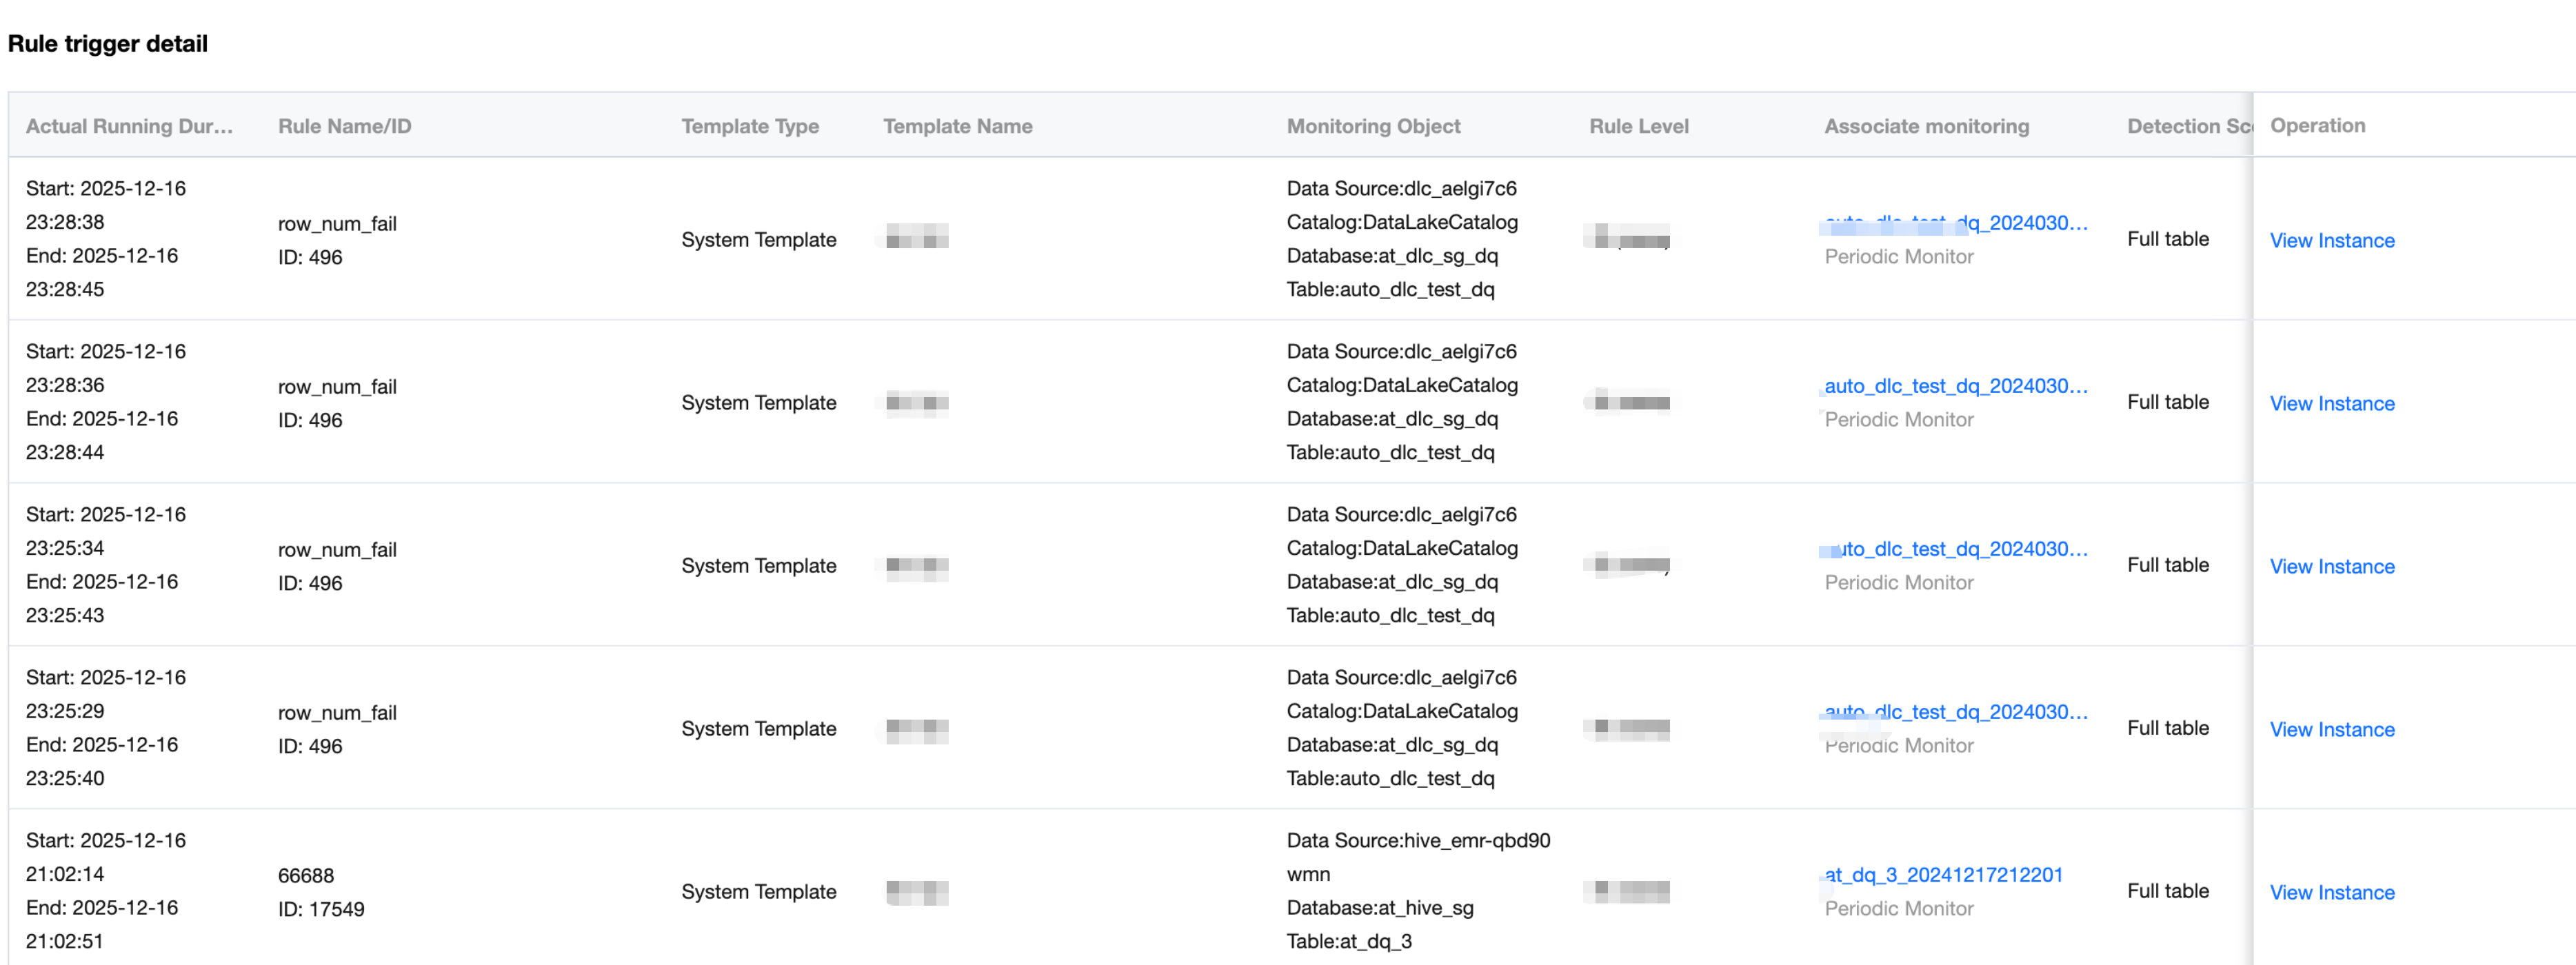Click the Rule trigger detail heading
The width and height of the screenshot is (2576, 965).
click(108, 44)
